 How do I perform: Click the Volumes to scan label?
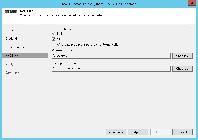tap(63, 50)
